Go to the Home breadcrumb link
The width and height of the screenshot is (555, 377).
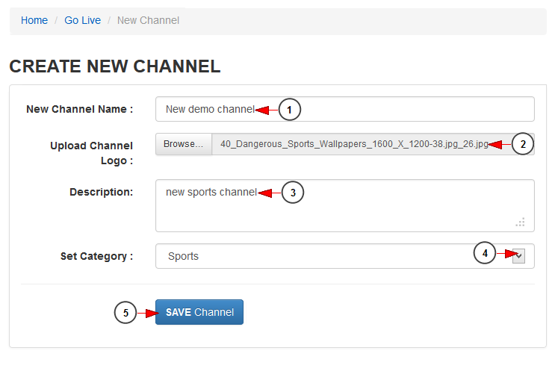tap(34, 20)
